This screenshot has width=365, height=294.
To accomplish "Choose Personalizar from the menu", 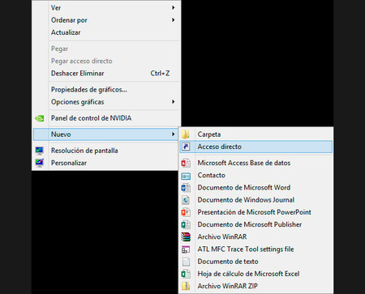I will (105, 163).
